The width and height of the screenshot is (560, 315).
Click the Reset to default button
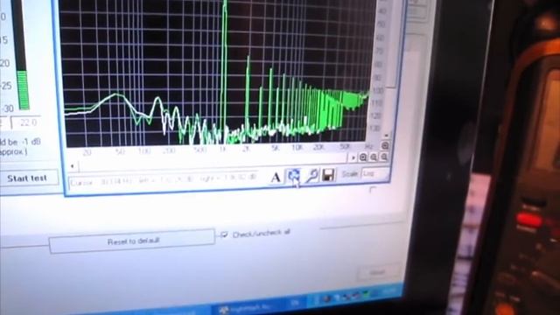click(132, 241)
